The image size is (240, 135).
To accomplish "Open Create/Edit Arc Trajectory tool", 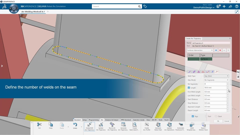I will click(89, 126).
